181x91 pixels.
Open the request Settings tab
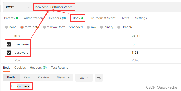[x=141, y=18]
